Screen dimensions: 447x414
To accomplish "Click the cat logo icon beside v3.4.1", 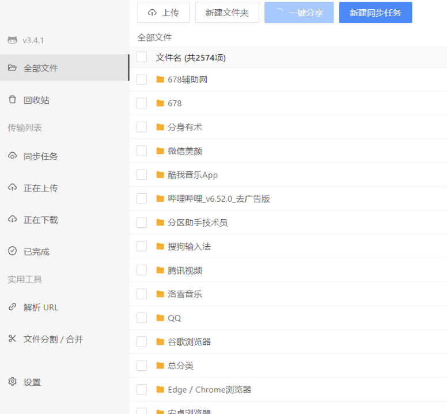I will click(12, 40).
